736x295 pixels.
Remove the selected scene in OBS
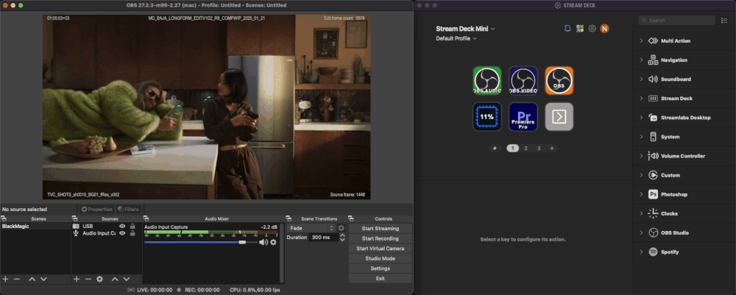[17, 279]
